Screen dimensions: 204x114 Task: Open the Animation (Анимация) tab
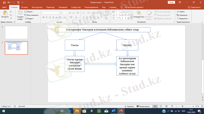(63, 7)
